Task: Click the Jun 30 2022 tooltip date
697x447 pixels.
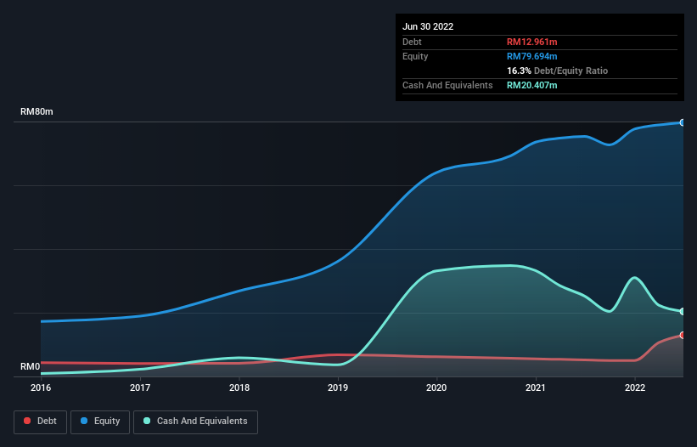Action: (428, 26)
